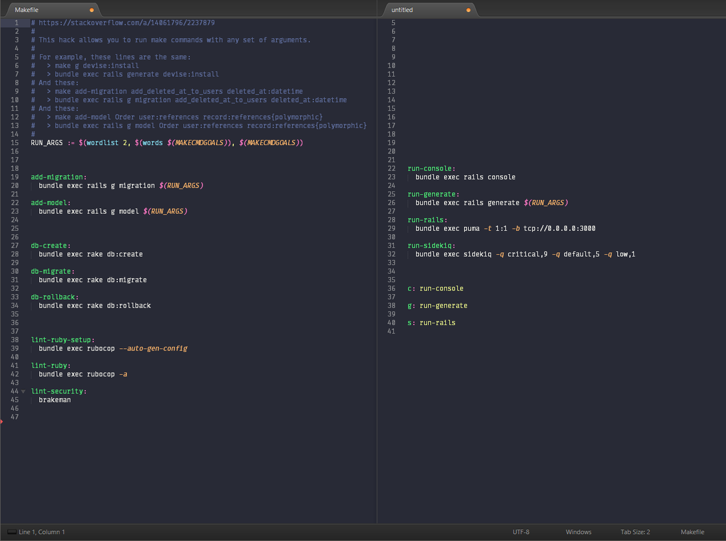The width and height of the screenshot is (726, 541).
Task: Click $(RUN_ARGS) on the add-model command line
Action: coord(165,212)
